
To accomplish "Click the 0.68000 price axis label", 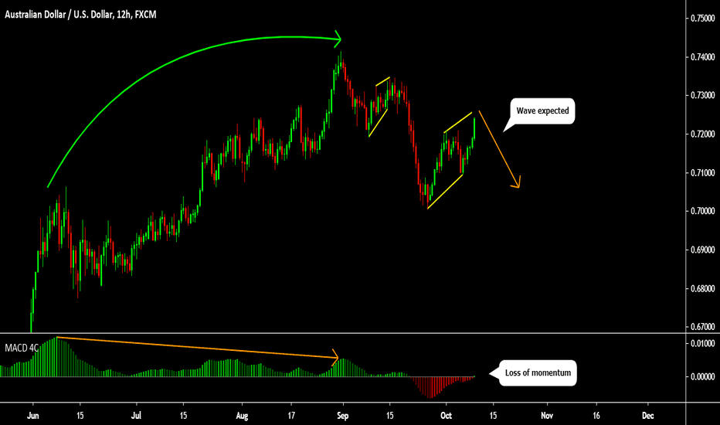I will pyautogui.click(x=702, y=288).
